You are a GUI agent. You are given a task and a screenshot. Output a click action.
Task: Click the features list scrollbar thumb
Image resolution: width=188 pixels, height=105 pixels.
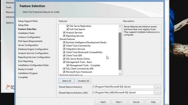point(120,51)
